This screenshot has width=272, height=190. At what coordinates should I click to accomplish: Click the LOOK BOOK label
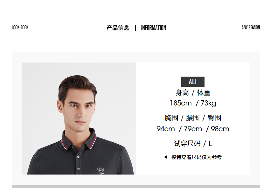[20, 27]
